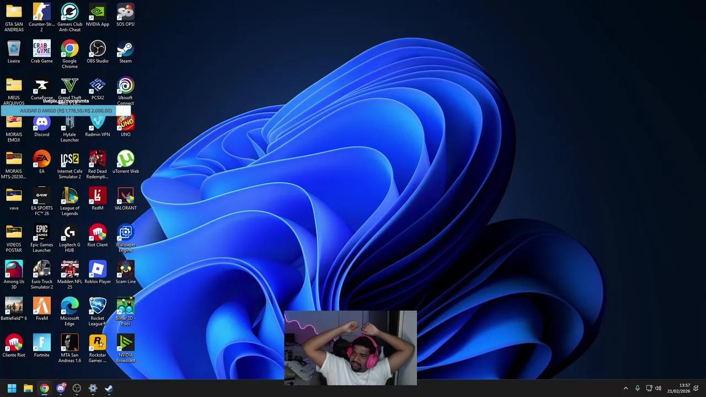The height and width of the screenshot is (397, 706).
Task: Open the FiveM desktop shortcut
Action: pos(41,309)
